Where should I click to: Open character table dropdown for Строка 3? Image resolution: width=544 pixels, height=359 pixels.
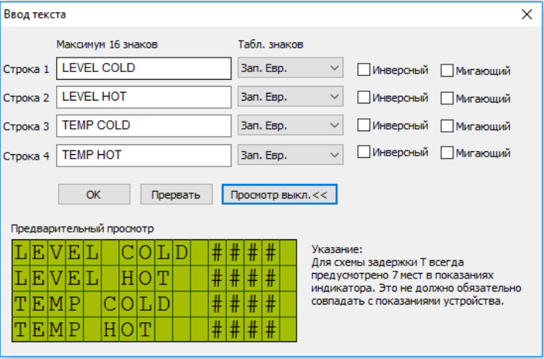(x=290, y=125)
